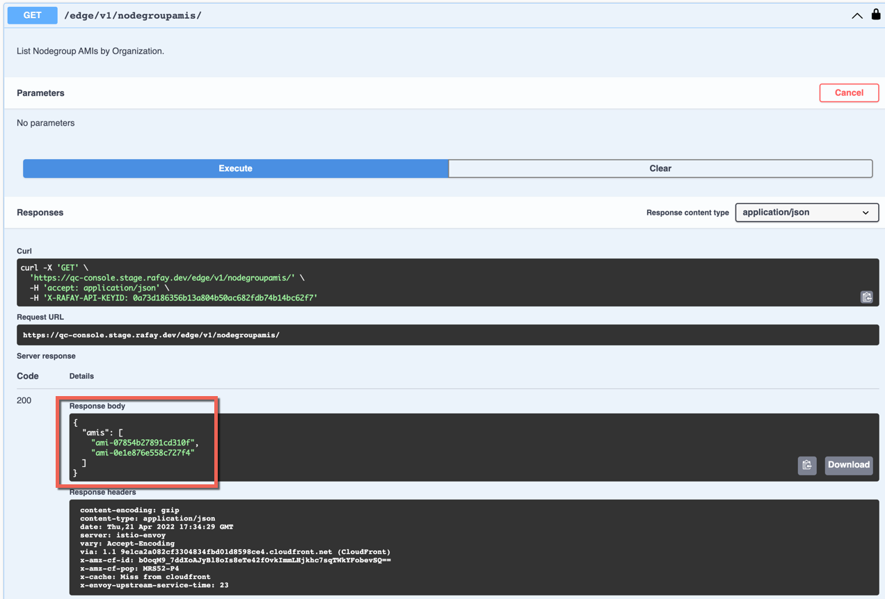Image resolution: width=885 pixels, height=599 pixels.
Task: Copy the response body to clipboard
Action: coord(807,465)
